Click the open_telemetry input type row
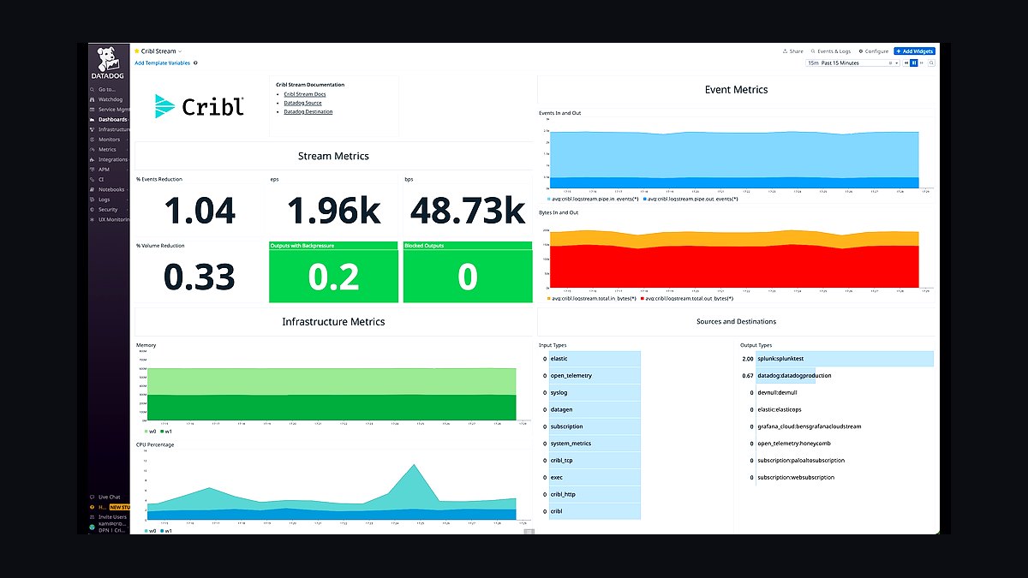The height and width of the screenshot is (578, 1028). coord(591,376)
